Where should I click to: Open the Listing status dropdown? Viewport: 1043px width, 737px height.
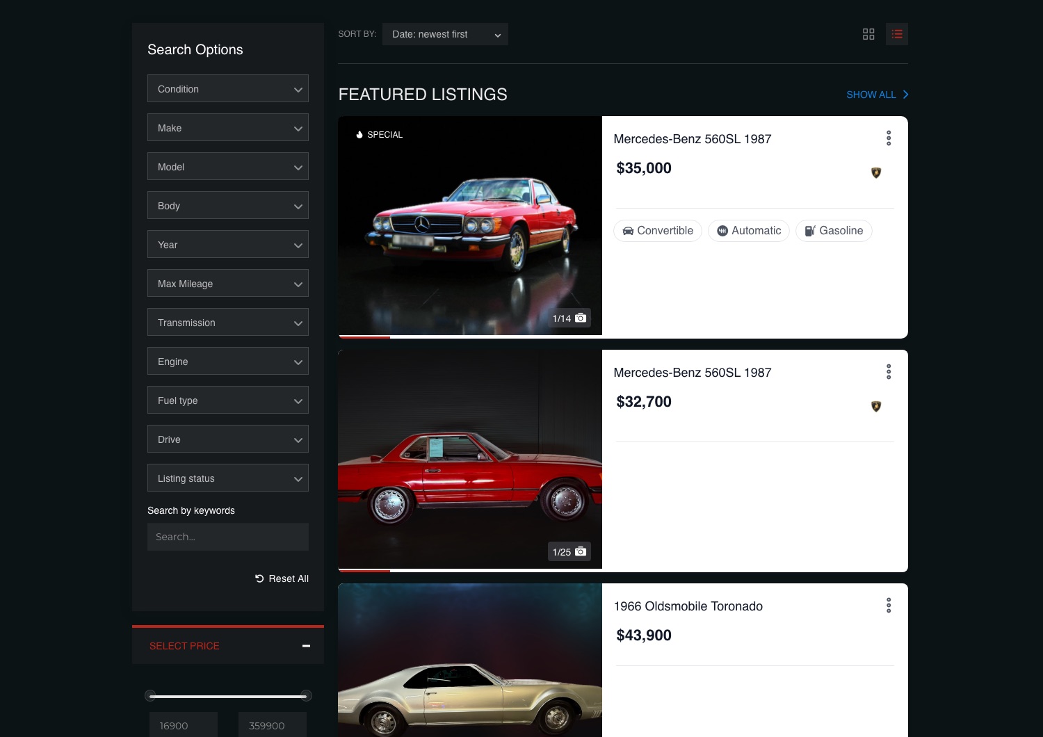[228, 478]
